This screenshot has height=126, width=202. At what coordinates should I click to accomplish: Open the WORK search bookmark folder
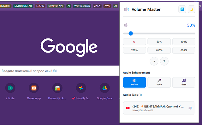(x=82, y=6)
